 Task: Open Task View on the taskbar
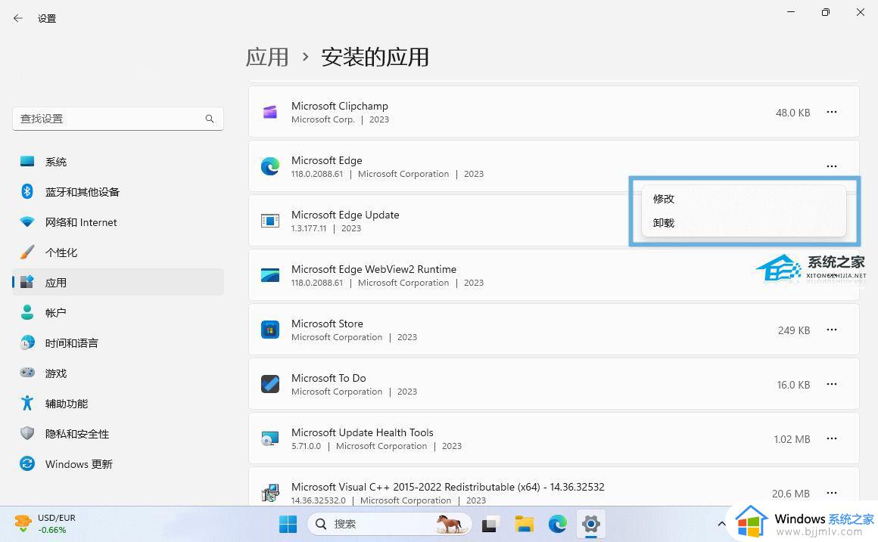click(x=490, y=524)
